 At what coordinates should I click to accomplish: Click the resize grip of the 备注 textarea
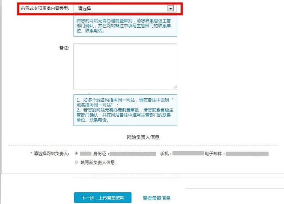pyautogui.click(x=175, y=87)
